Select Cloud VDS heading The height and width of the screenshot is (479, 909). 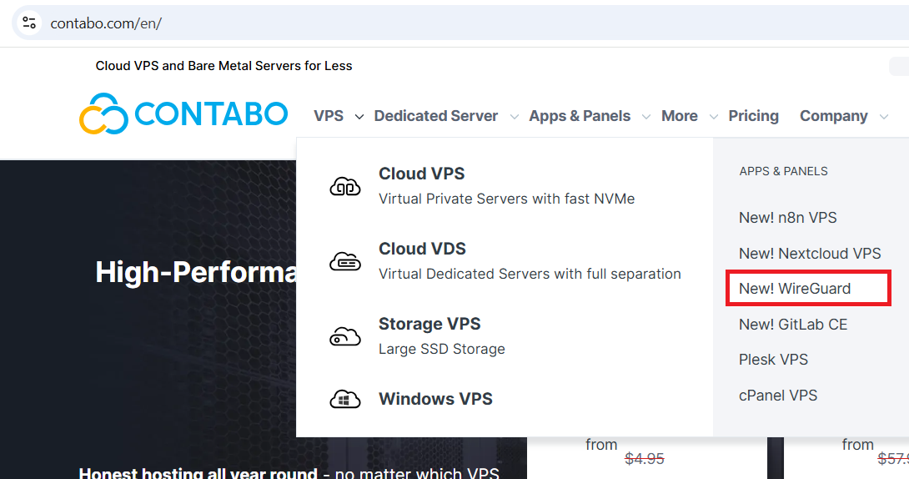(422, 249)
